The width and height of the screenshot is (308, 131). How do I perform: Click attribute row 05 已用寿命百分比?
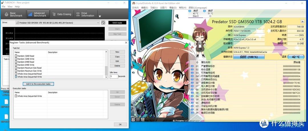248,79
